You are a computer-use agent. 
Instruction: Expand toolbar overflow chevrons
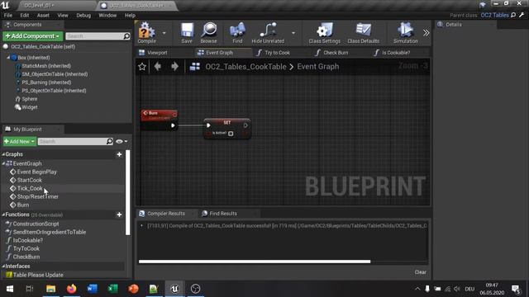tap(427, 33)
